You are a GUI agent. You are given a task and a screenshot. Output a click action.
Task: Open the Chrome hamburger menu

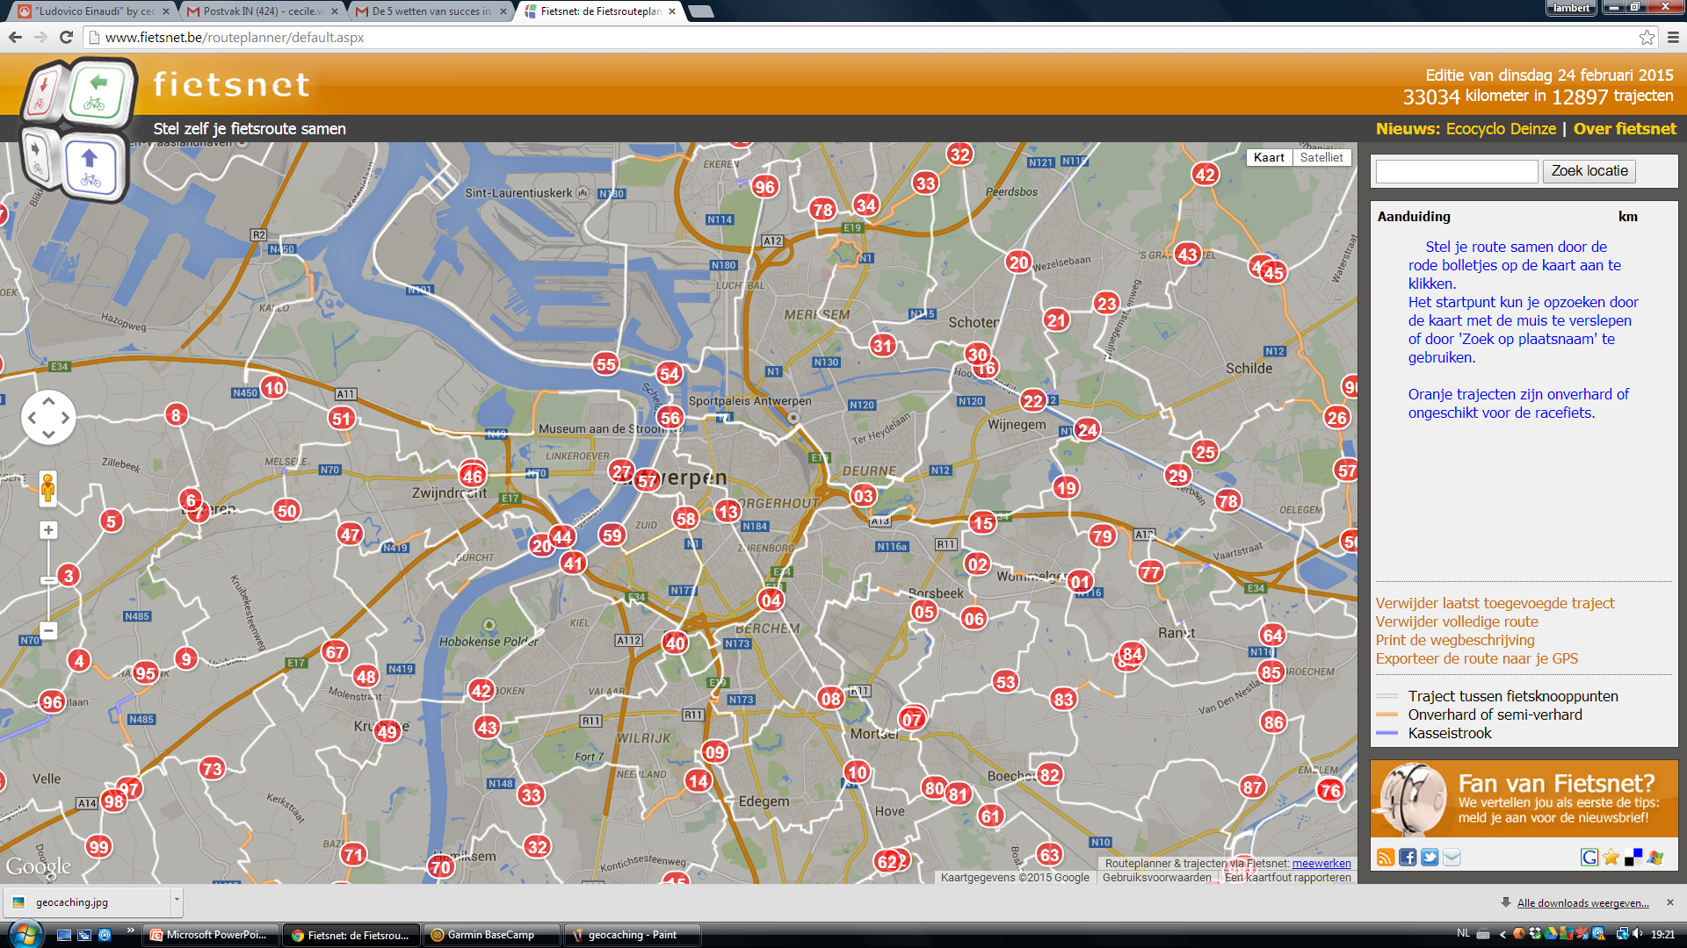coord(1673,37)
